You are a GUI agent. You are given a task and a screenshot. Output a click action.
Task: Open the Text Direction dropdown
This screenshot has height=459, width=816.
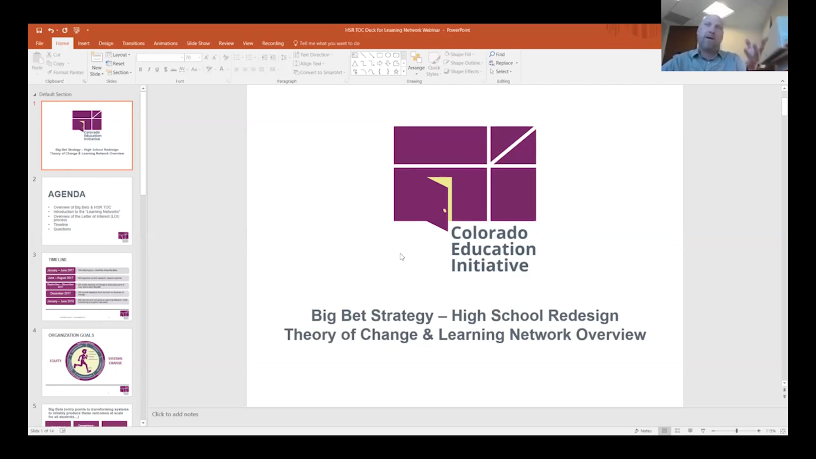313,55
